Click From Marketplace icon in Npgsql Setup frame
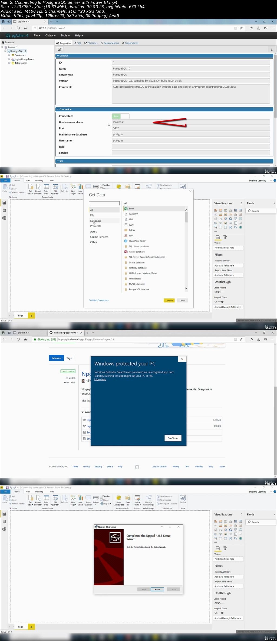 click(x=119, y=498)
